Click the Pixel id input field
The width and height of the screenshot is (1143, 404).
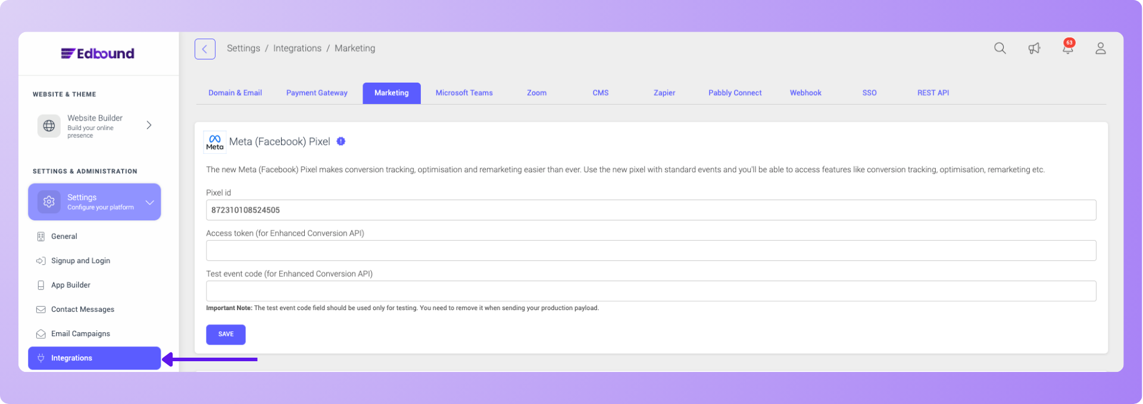650,210
